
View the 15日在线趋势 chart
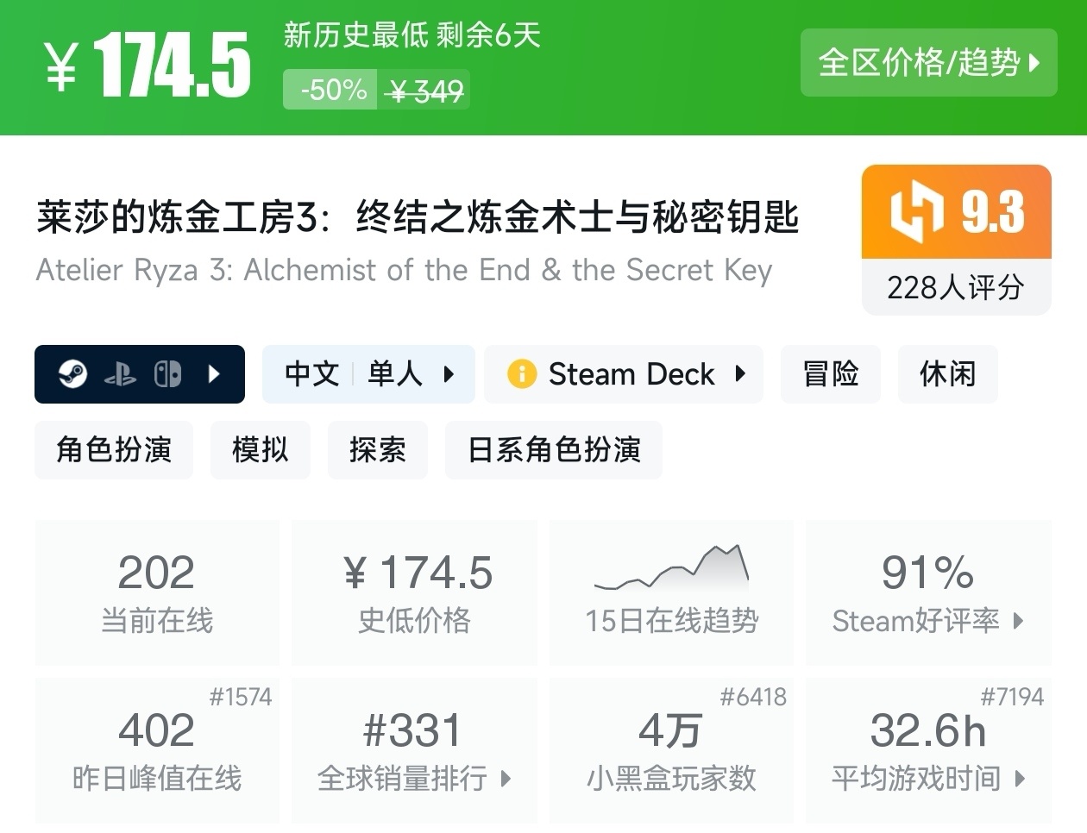(x=671, y=592)
